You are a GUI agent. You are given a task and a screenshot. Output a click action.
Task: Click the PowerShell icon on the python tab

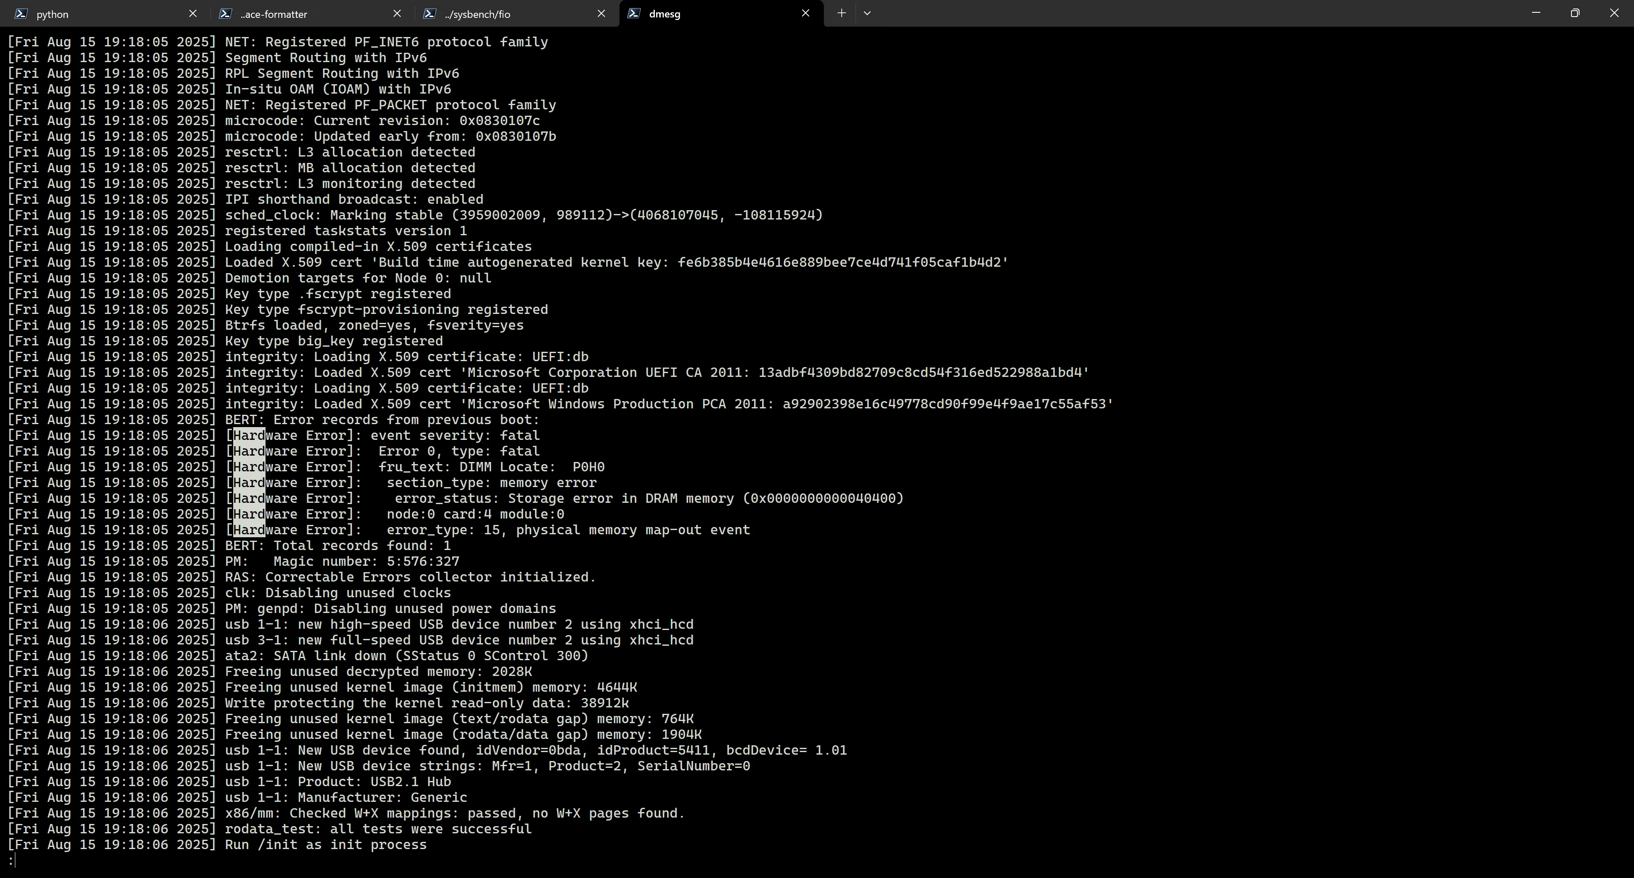tap(21, 13)
